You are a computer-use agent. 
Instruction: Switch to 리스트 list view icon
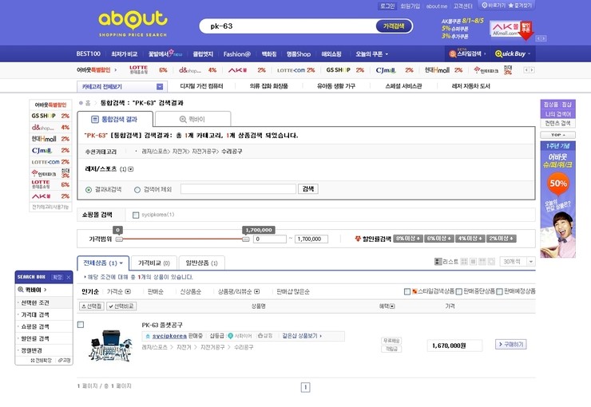click(x=438, y=261)
